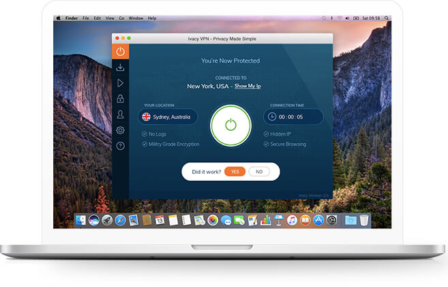Launch iTunes from the Dock
The image size is (448, 287).
[292, 220]
